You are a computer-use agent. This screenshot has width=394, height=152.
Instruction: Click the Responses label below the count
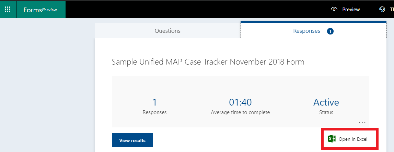154,112
